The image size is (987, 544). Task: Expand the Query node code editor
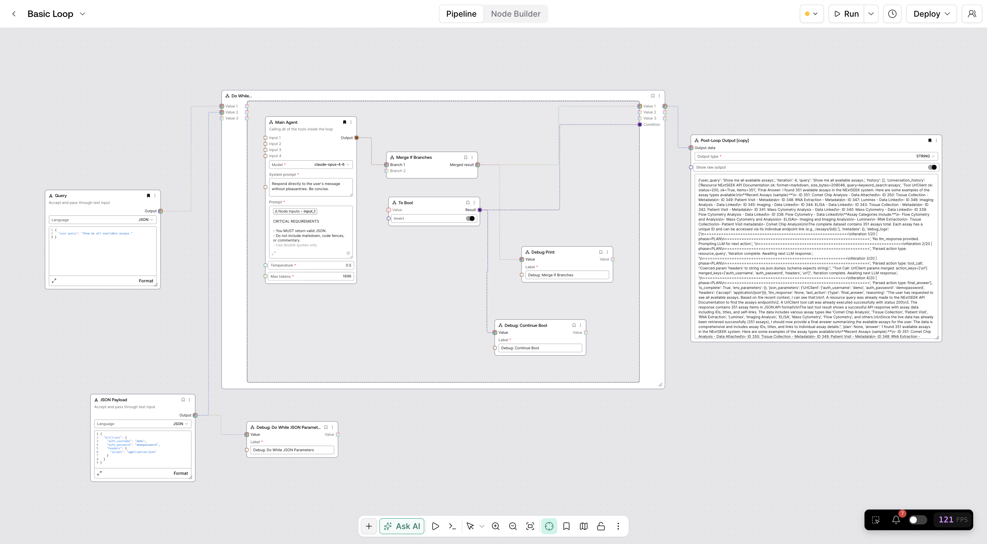click(x=54, y=281)
